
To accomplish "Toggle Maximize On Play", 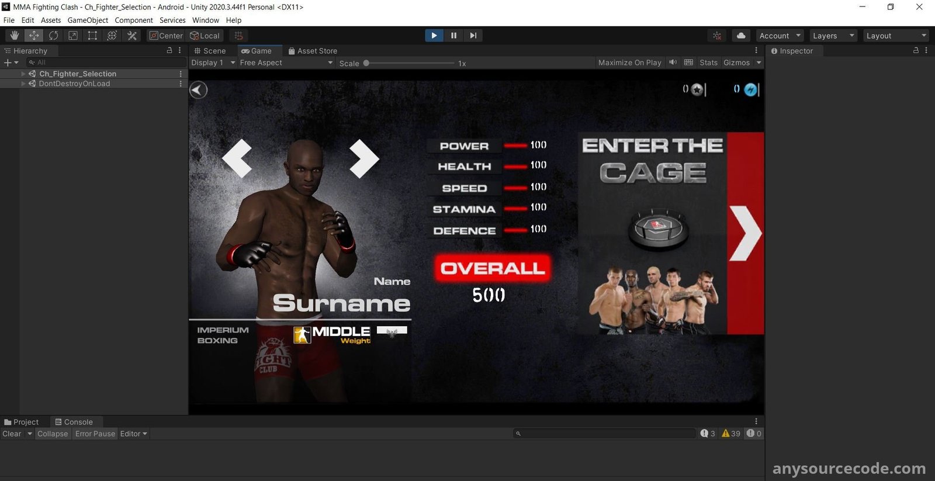I will tap(629, 63).
